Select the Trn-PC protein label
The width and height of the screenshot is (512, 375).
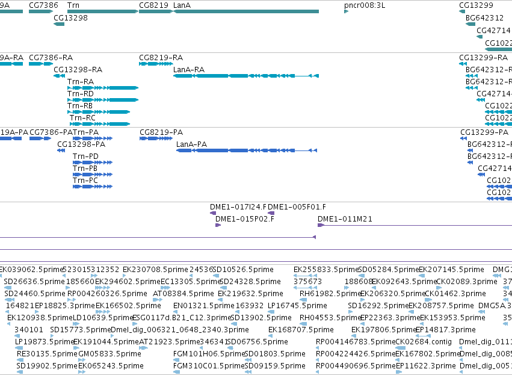[x=85, y=181]
